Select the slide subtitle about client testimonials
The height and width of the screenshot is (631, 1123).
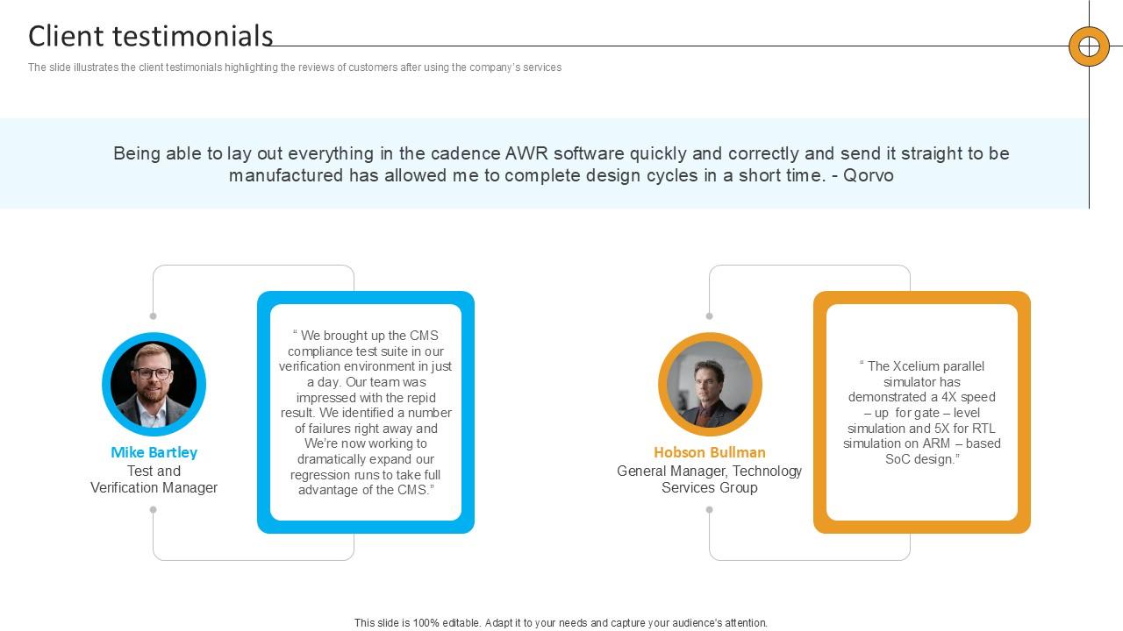pyautogui.click(x=295, y=67)
